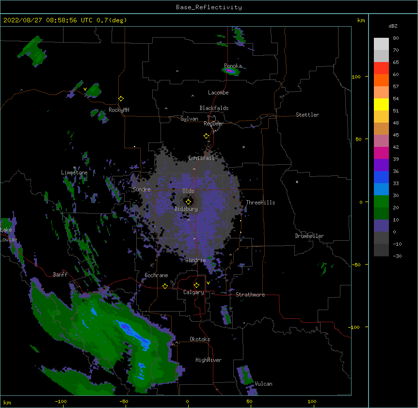The image size is (418, 408).
Task: Click the Airdrie city label
Action: (x=196, y=260)
